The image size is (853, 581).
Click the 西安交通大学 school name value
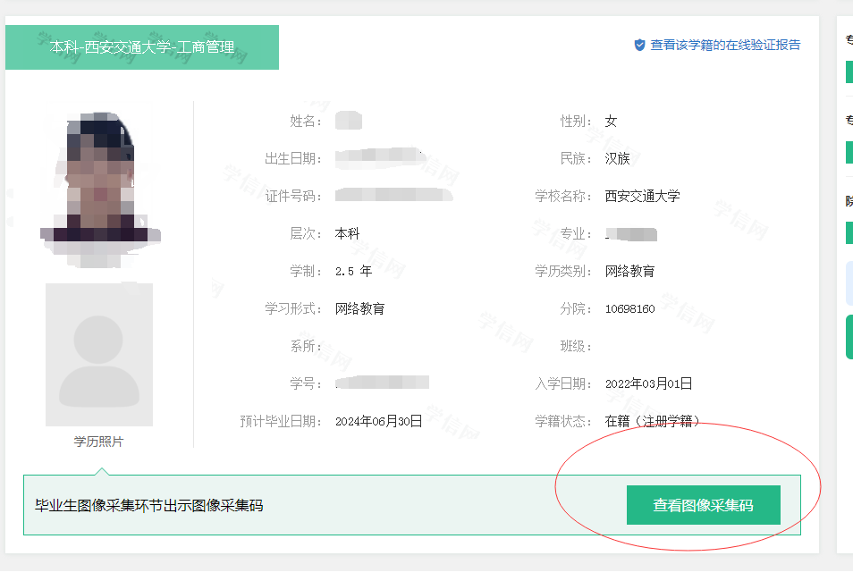642,196
